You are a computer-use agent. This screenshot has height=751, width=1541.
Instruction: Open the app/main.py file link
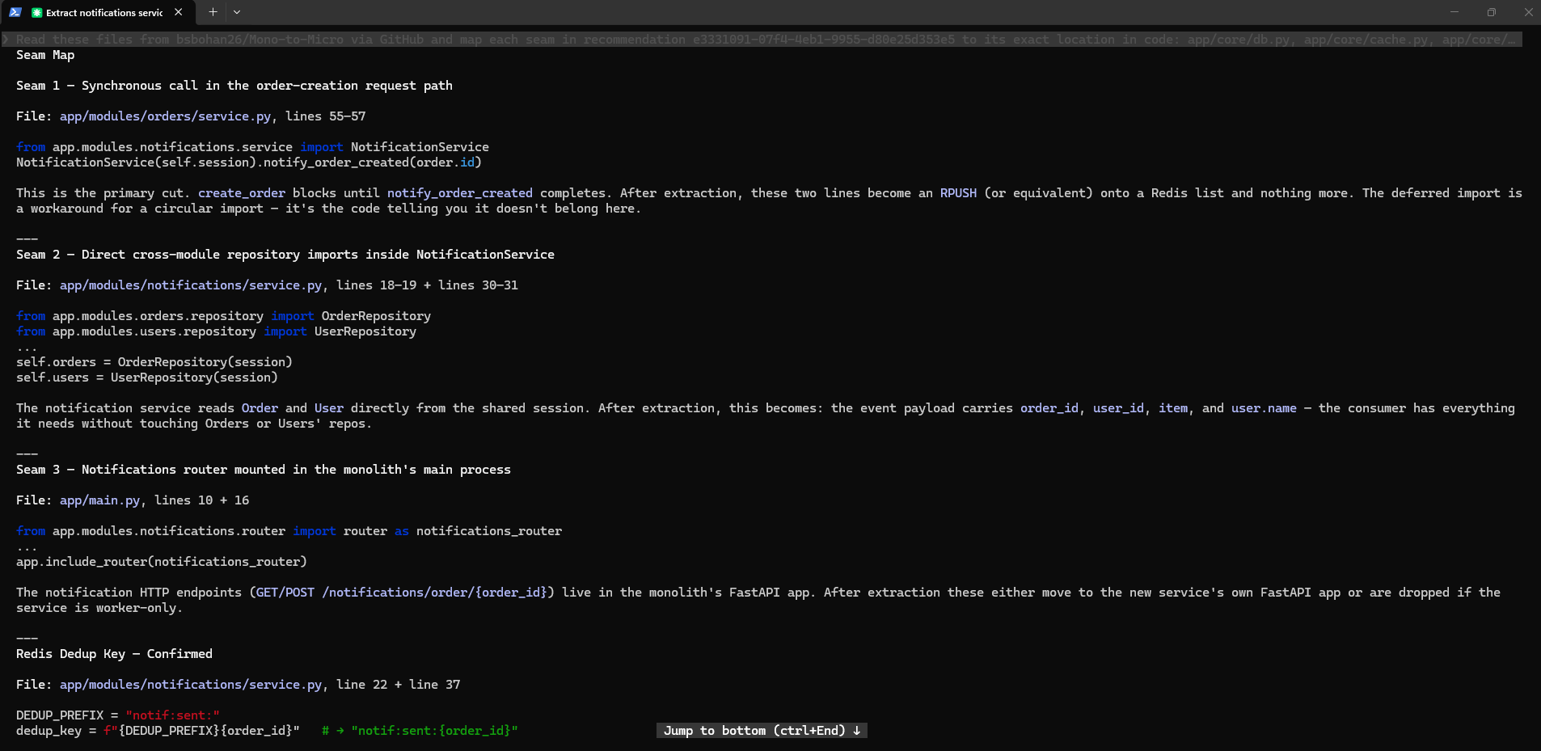pyautogui.click(x=99, y=500)
